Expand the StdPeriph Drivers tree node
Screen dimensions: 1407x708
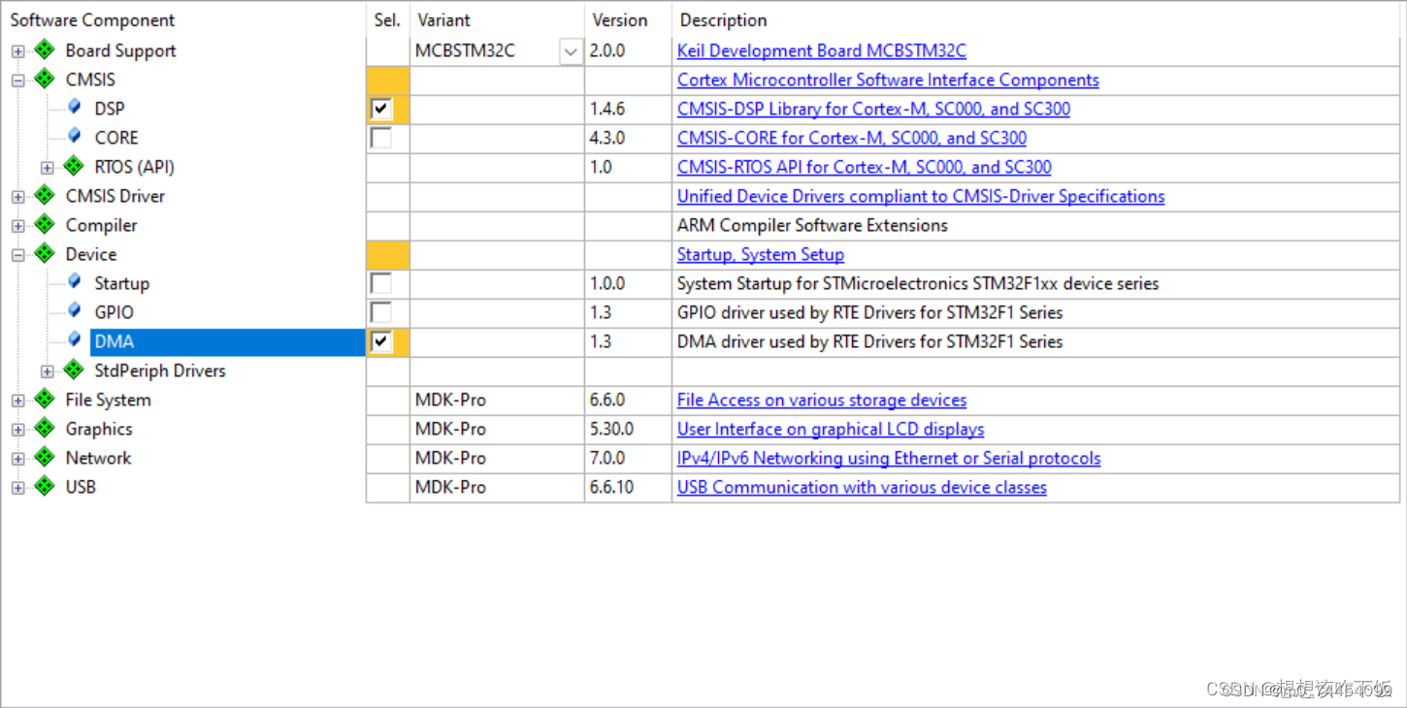[47, 371]
